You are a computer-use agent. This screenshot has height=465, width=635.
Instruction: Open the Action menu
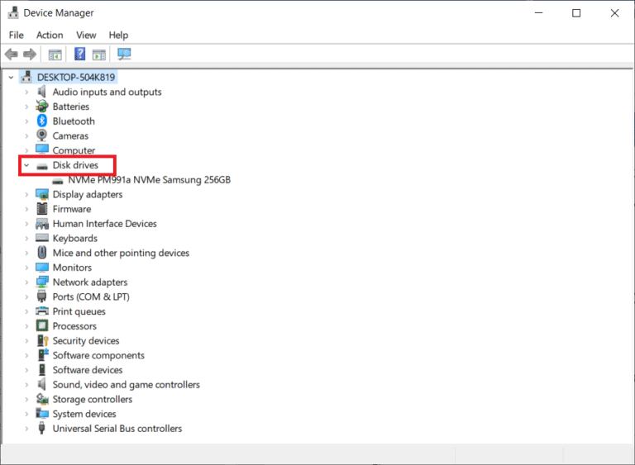50,36
